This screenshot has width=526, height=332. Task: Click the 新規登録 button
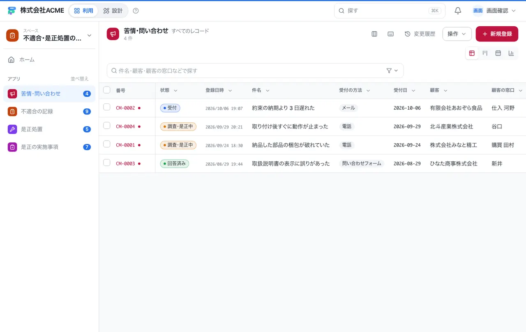click(x=497, y=34)
